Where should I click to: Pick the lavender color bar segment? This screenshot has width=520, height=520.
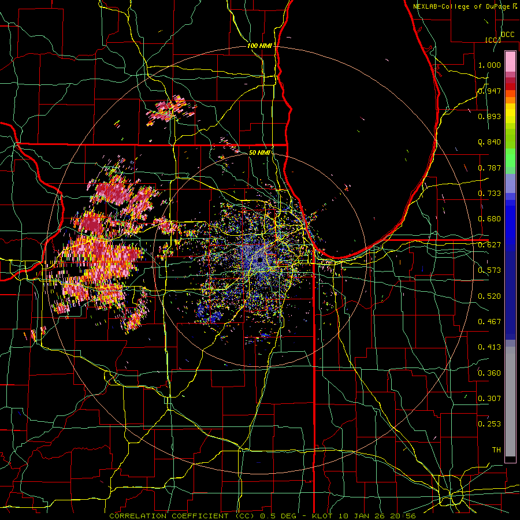(x=510, y=183)
